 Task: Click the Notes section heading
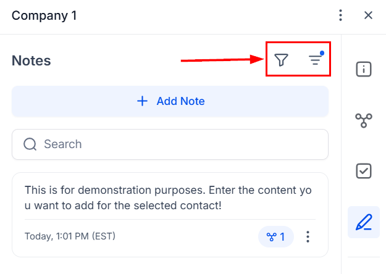pyautogui.click(x=31, y=60)
